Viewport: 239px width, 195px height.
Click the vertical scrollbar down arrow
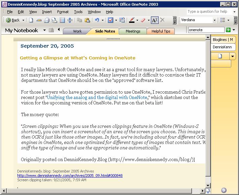tap(208, 185)
